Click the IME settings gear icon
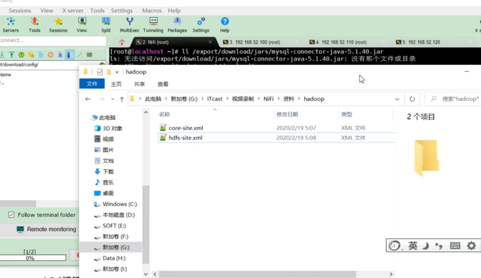The image size is (481, 278). (471, 246)
